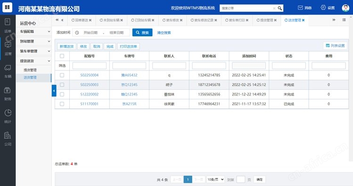The image size is (353, 186).
Task: Open 配载号 link S02250004
Action: [x=90, y=75]
